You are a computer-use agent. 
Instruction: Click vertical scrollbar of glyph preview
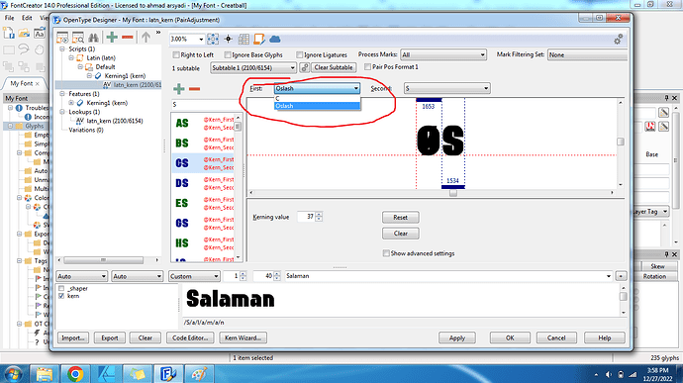pos(621,143)
